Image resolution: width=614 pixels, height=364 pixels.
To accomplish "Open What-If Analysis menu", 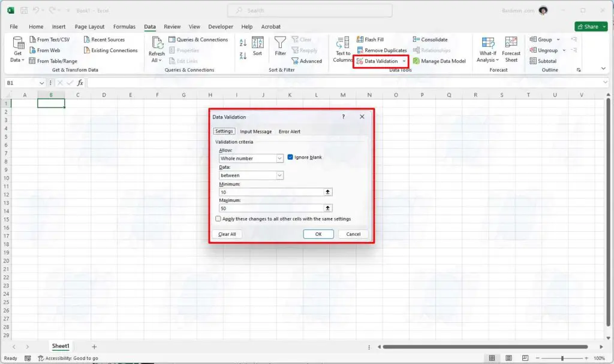I will pos(488,49).
